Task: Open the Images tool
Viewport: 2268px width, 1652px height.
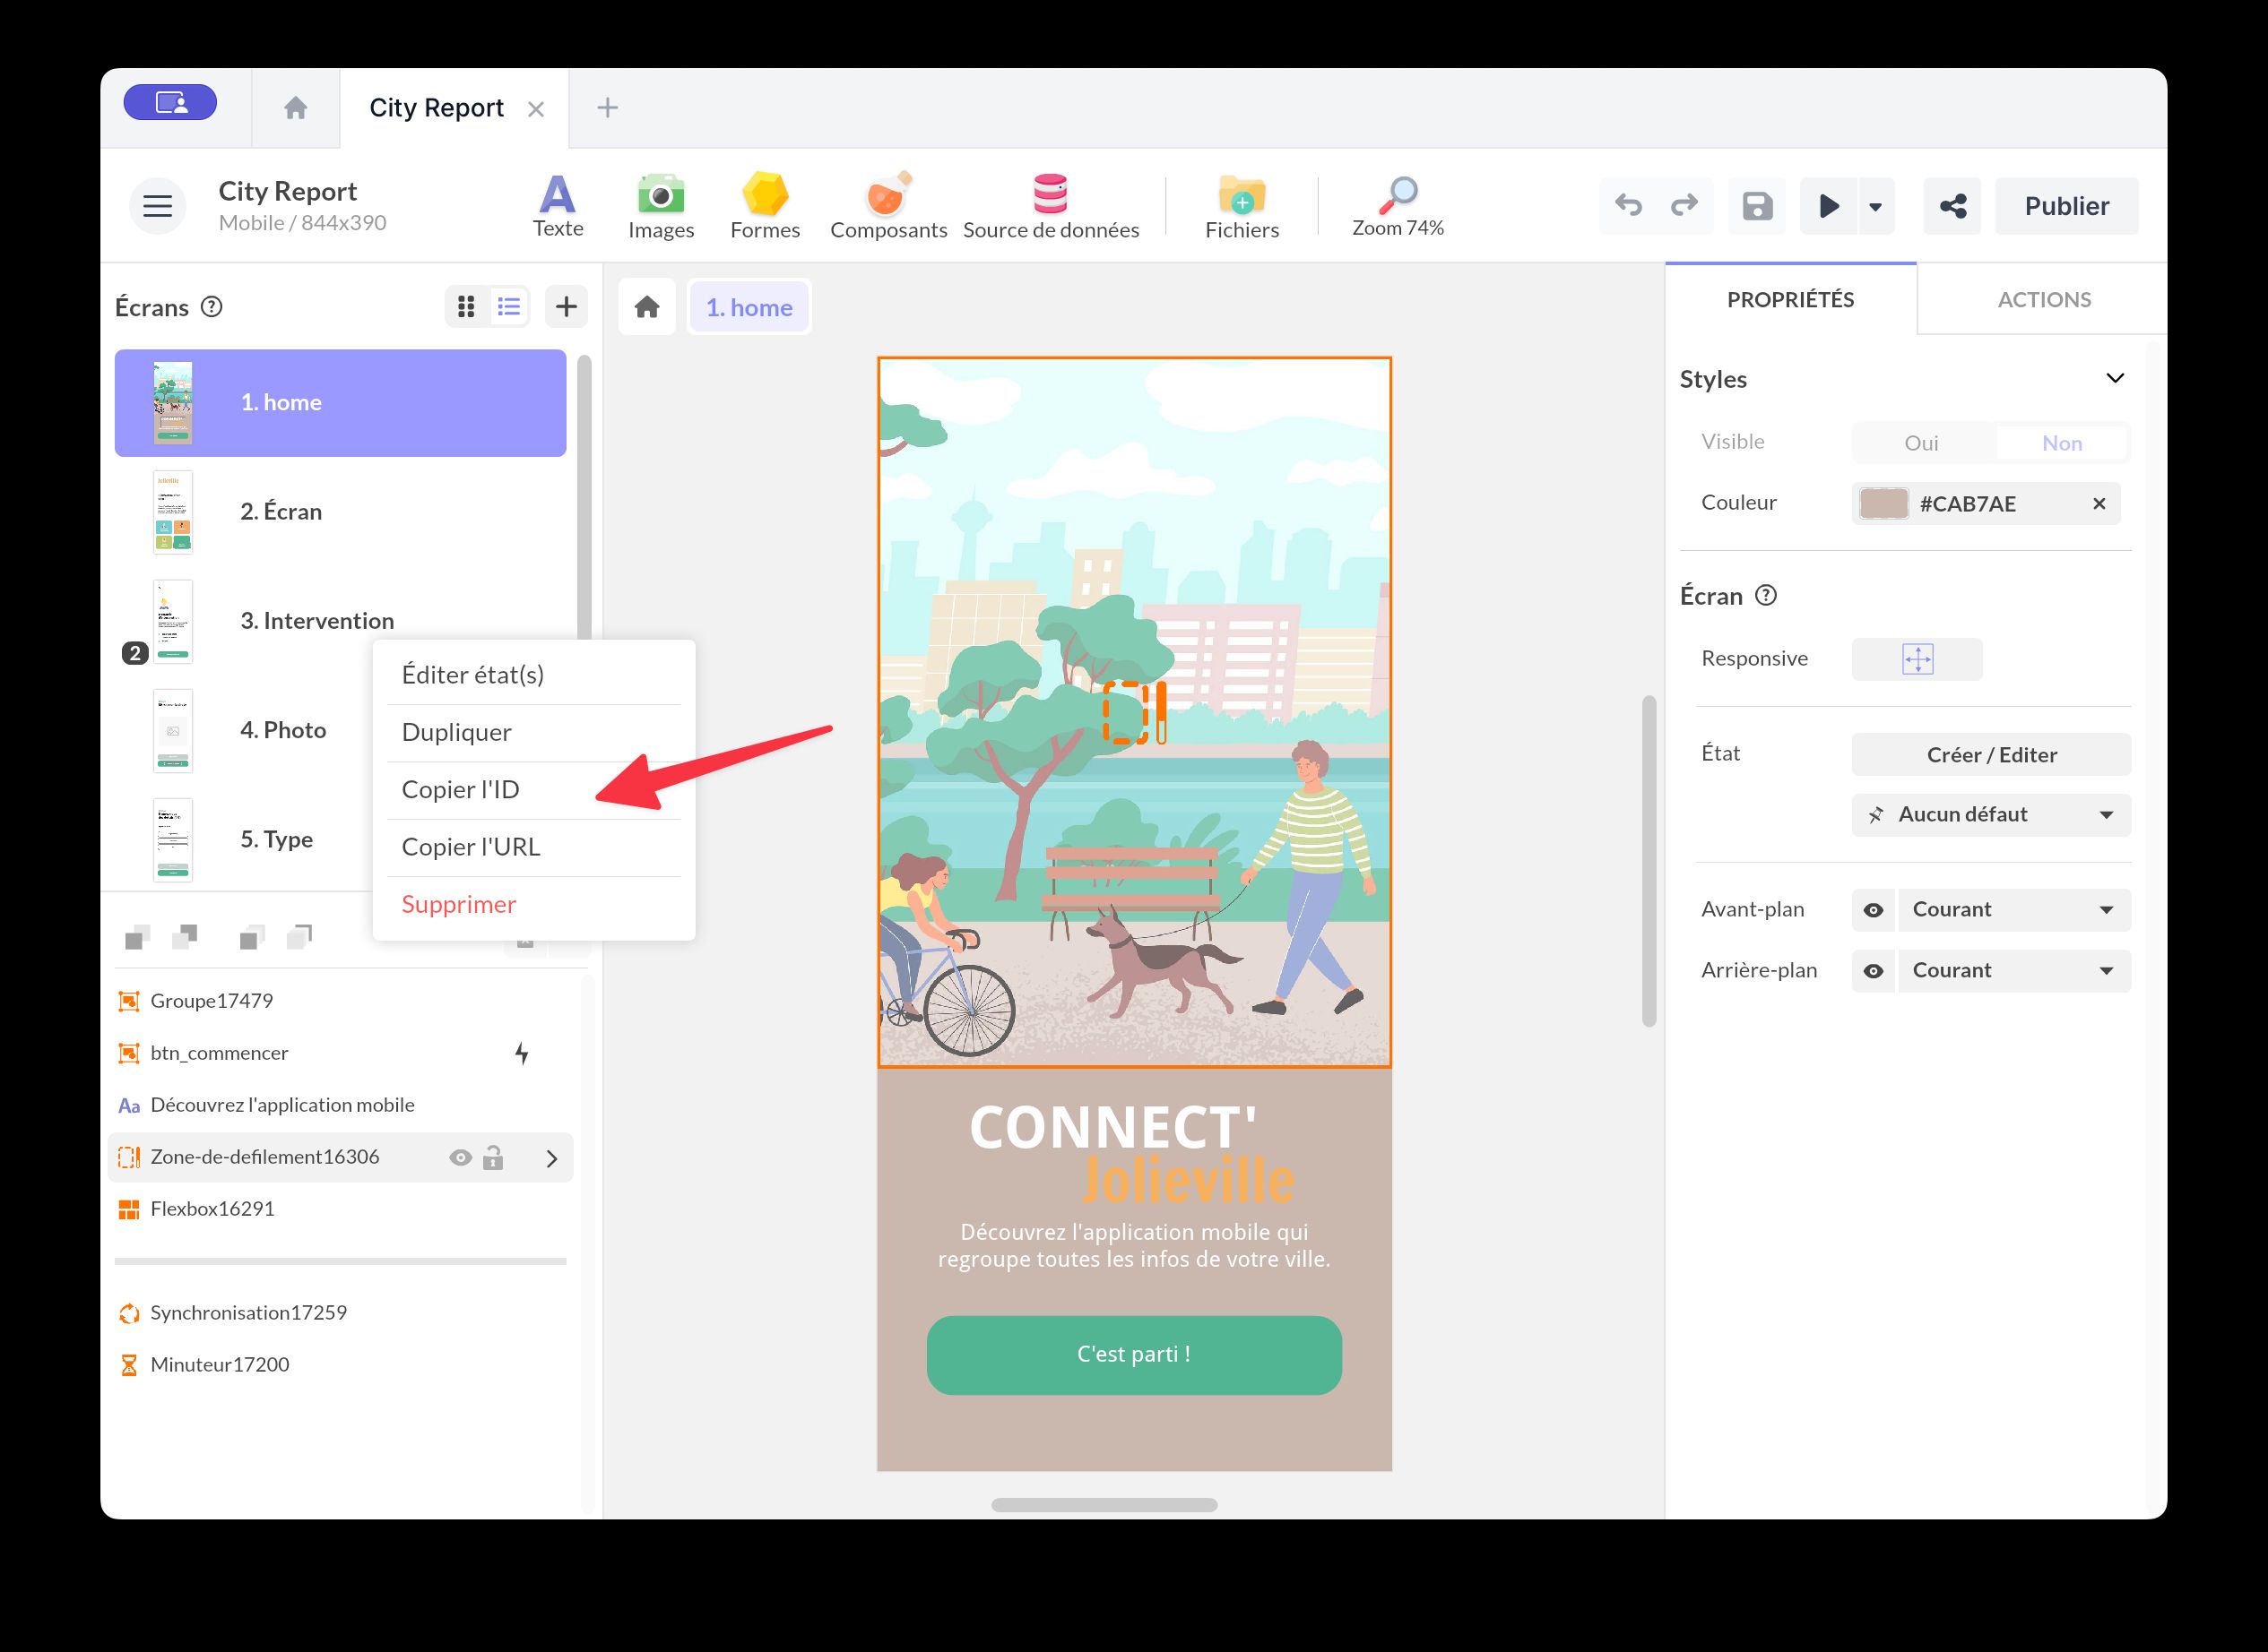Action: tap(661, 205)
